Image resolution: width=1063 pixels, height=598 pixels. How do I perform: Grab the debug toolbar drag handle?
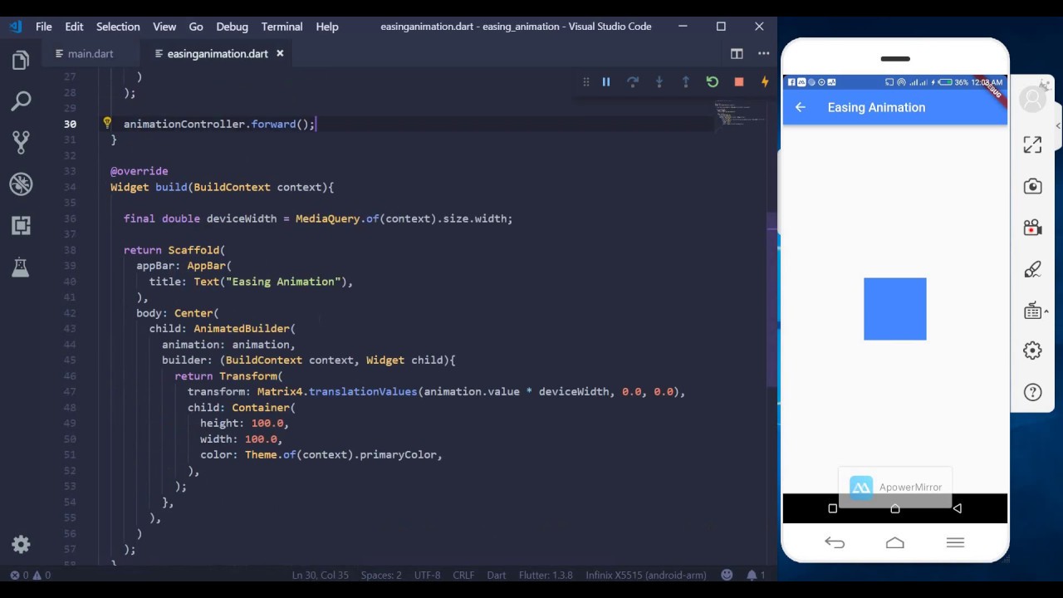click(585, 81)
